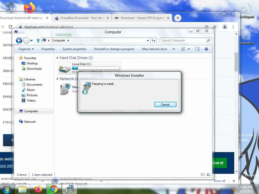Close the VirtualBox Download tab
Image resolution: width=259 pixels, height=194 pixels.
(x=108, y=18)
